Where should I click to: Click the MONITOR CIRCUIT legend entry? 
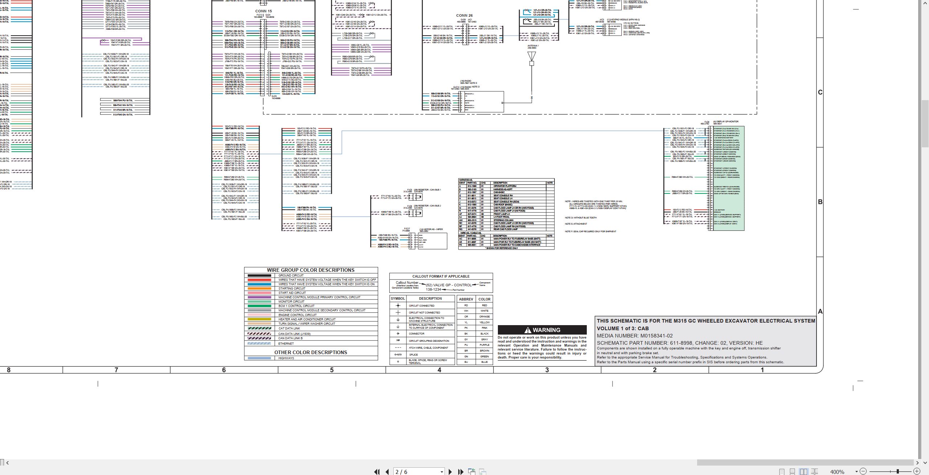click(291, 302)
